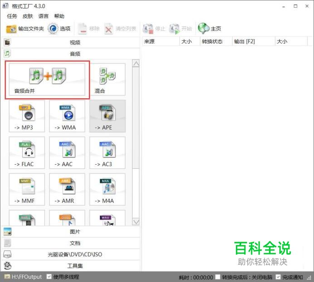Expand the 工具集 toolset category
The width and height of the screenshot is (314, 282).
point(71,266)
